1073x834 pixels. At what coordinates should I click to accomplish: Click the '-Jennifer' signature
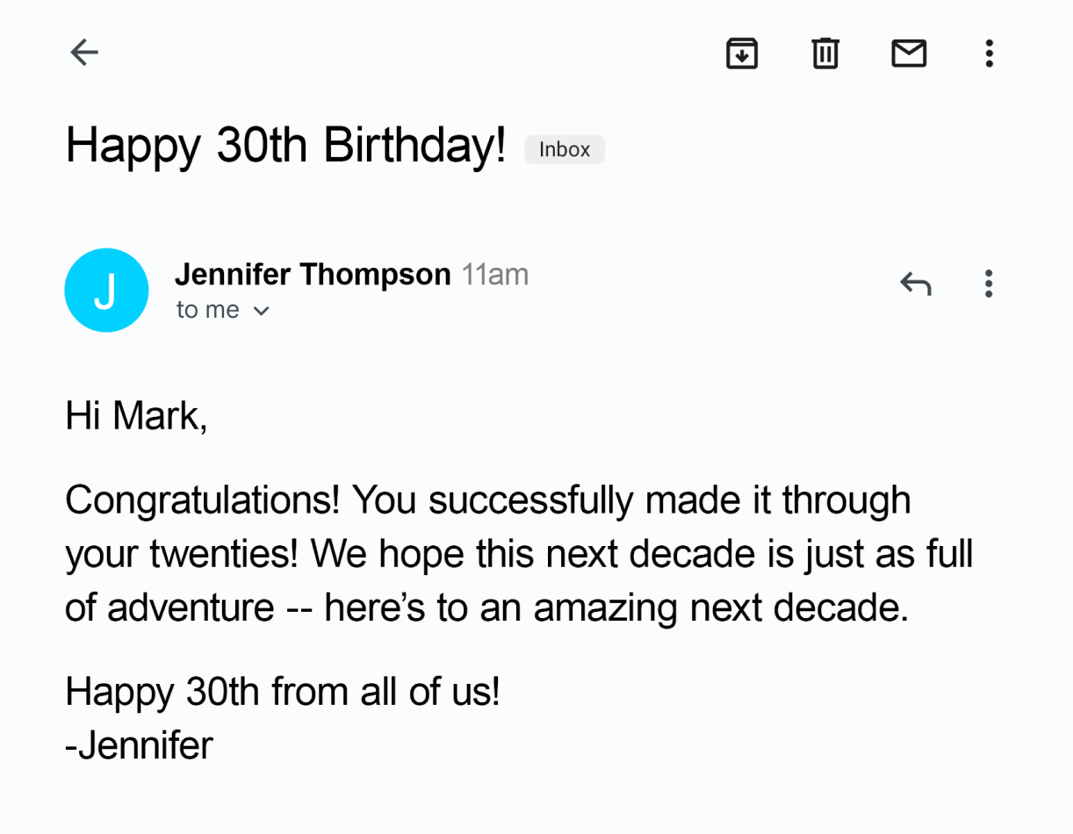point(139,746)
